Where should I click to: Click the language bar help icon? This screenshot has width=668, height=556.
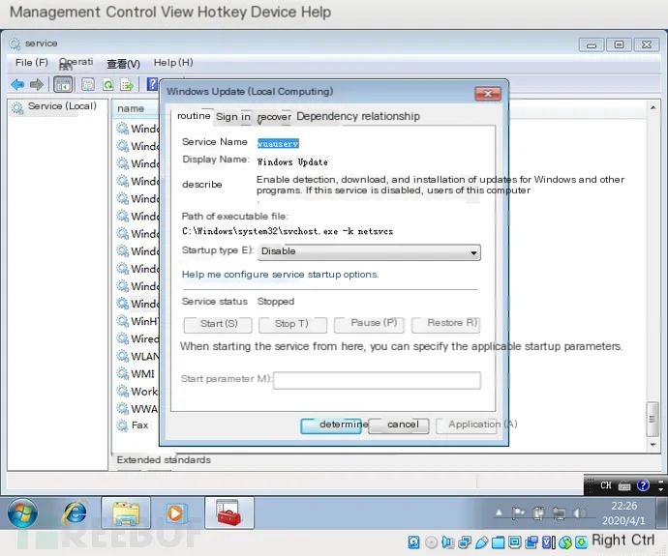click(643, 485)
